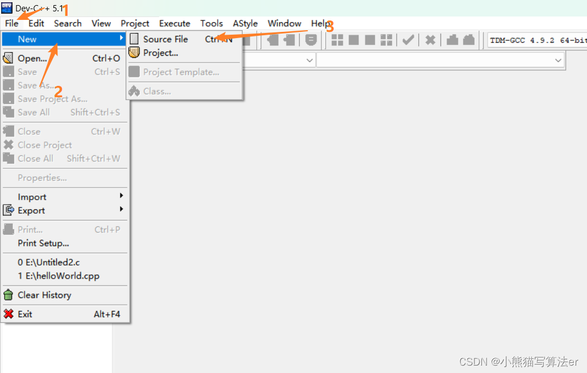Click the Save Project As... menu entry
587x373 pixels.
pos(65,98)
